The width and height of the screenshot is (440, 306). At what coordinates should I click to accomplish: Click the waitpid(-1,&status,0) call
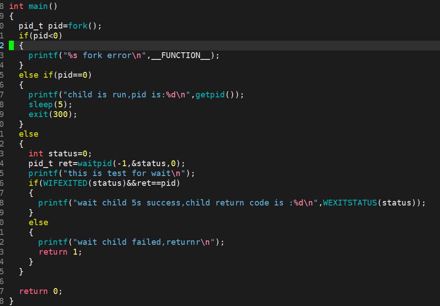point(129,163)
